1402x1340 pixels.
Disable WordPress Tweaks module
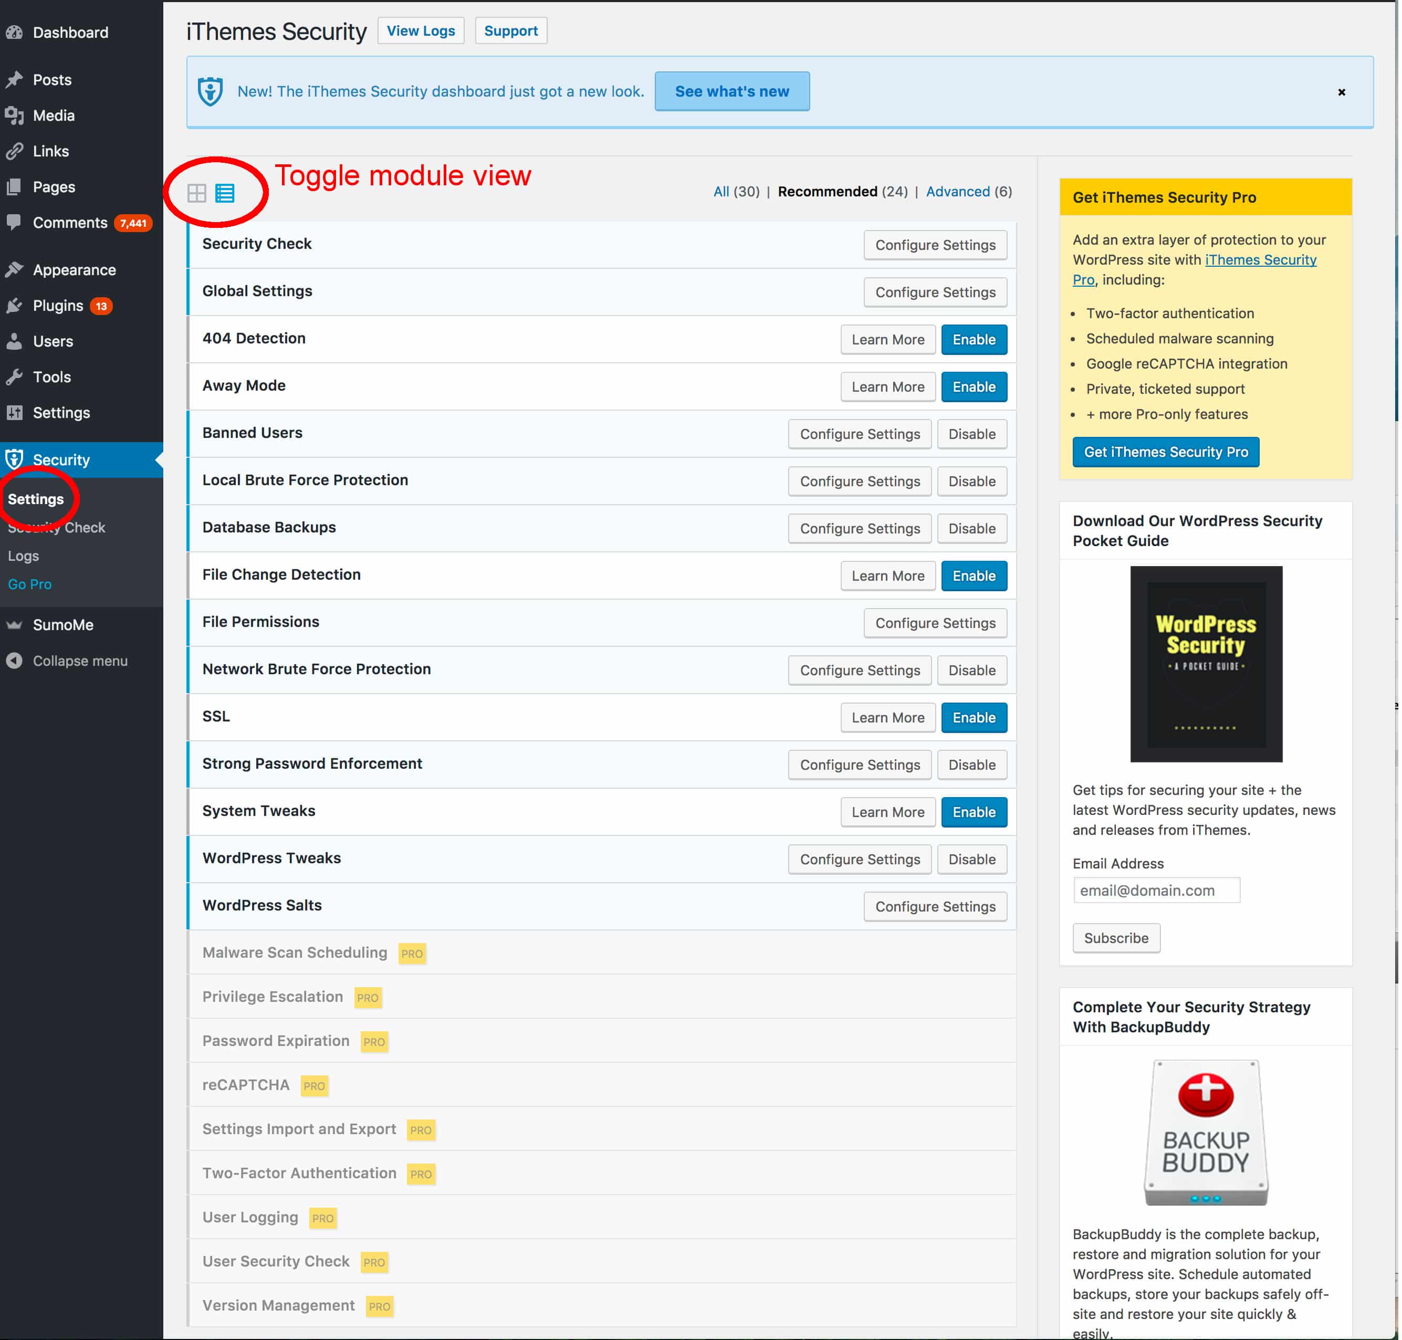pyautogui.click(x=971, y=859)
